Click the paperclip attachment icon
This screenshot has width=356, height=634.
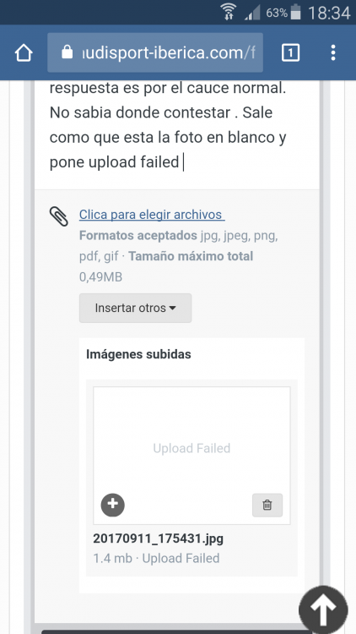pos(59,216)
